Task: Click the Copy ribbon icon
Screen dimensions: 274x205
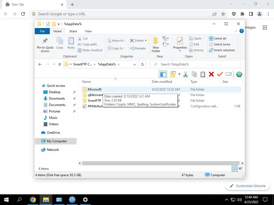Action: 60,43
